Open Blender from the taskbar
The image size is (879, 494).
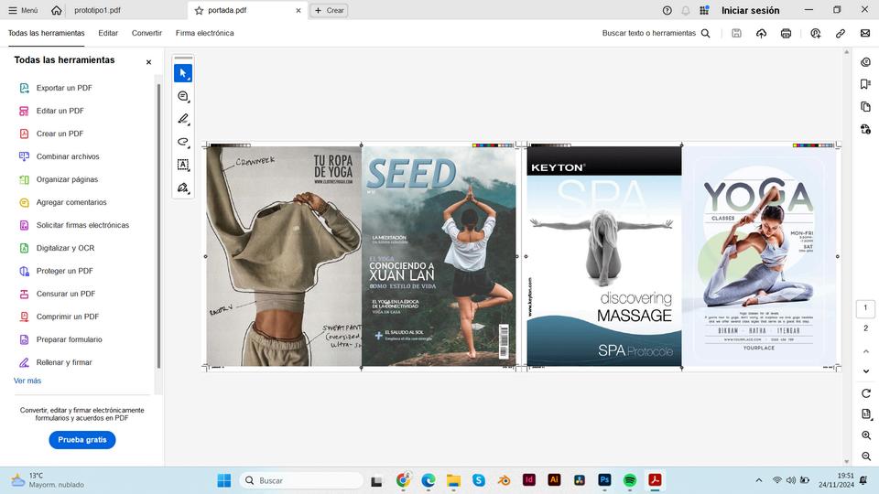(x=504, y=480)
